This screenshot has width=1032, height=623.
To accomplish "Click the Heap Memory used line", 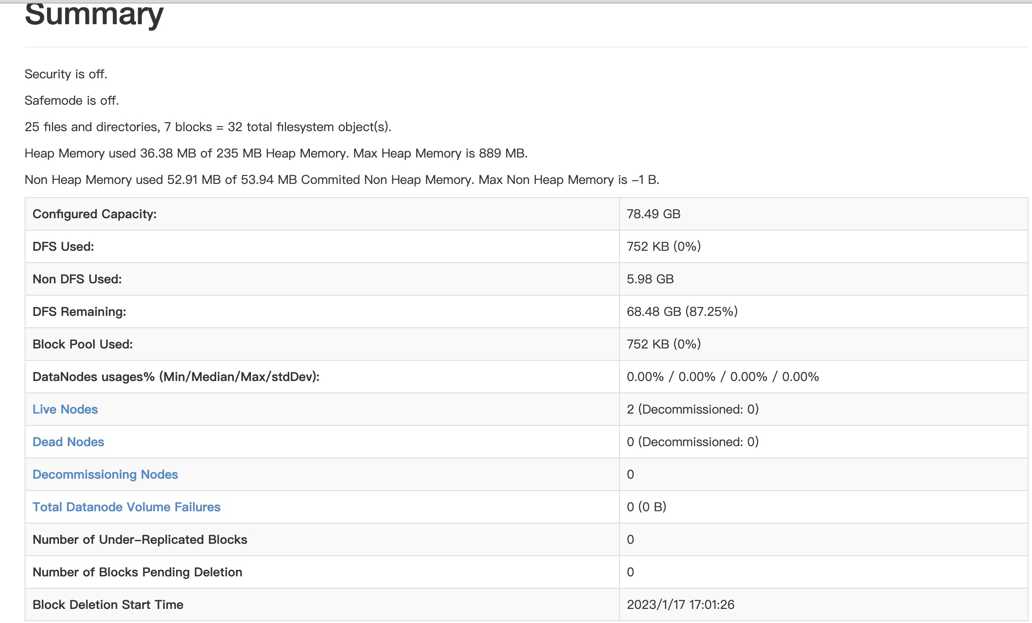I will point(276,153).
